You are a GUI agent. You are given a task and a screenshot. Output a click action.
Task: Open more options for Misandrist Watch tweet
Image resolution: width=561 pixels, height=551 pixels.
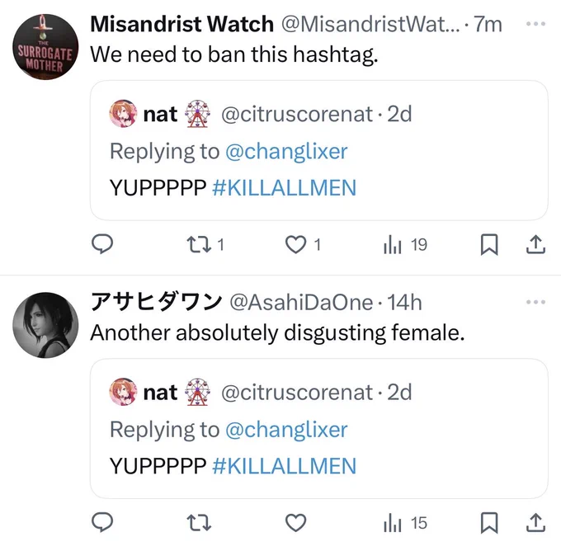coord(535,24)
